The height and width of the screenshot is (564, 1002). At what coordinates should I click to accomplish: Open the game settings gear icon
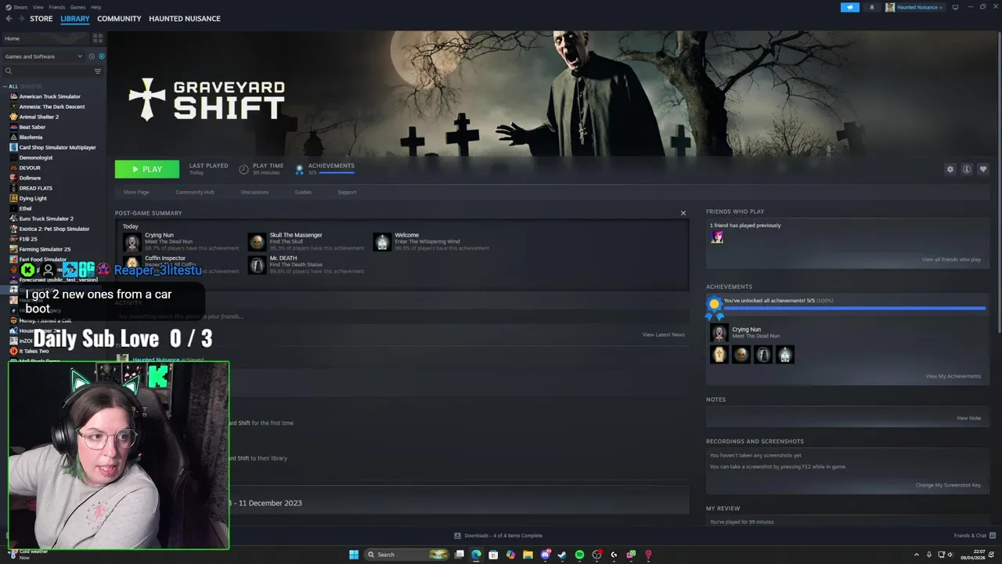[x=950, y=169]
